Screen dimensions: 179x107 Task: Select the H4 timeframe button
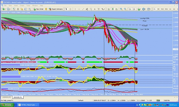[174, 9]
